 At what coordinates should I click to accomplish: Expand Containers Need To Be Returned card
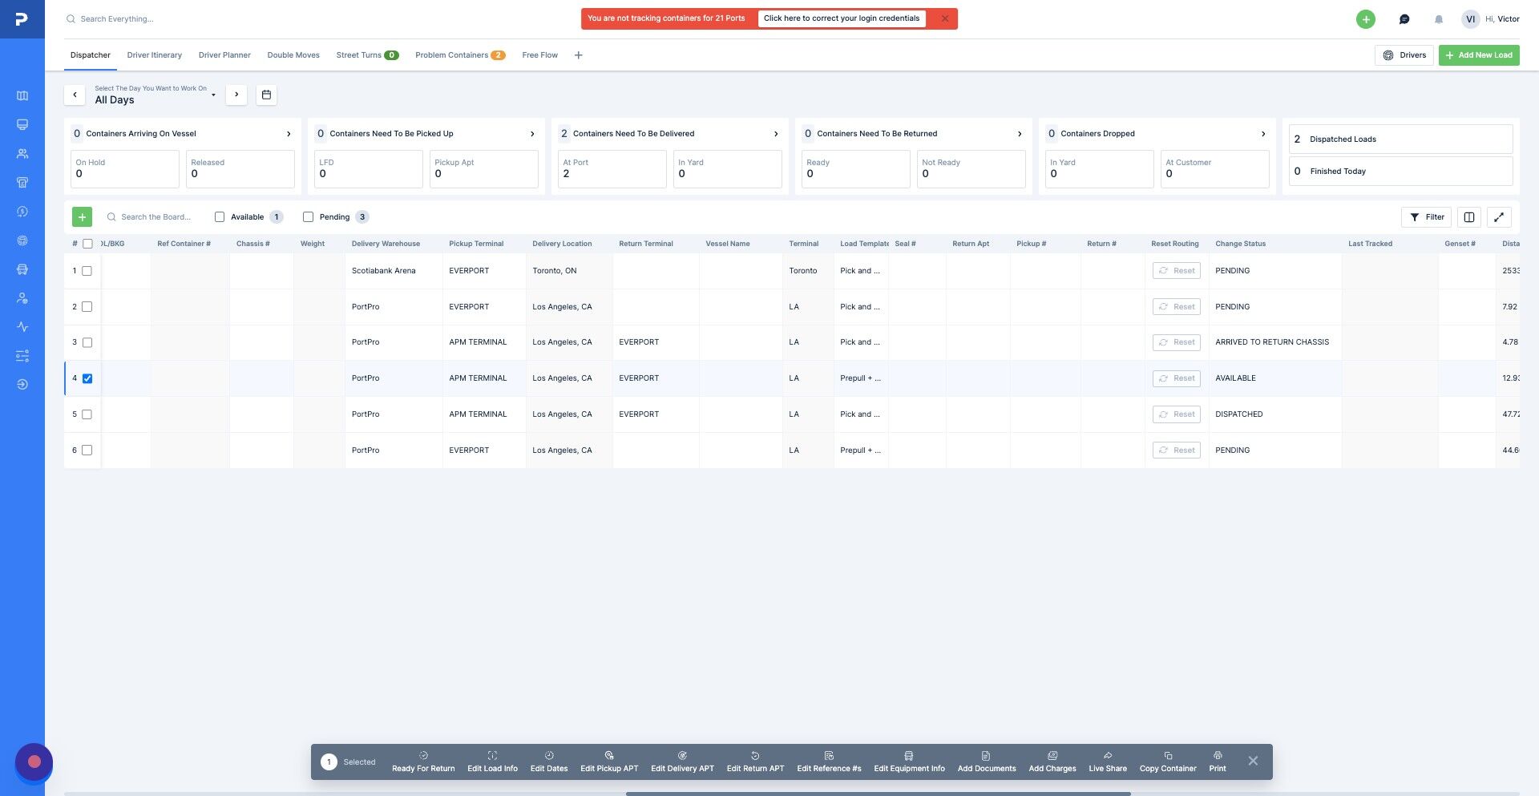pyautogui.click(x=1020, y=134)
